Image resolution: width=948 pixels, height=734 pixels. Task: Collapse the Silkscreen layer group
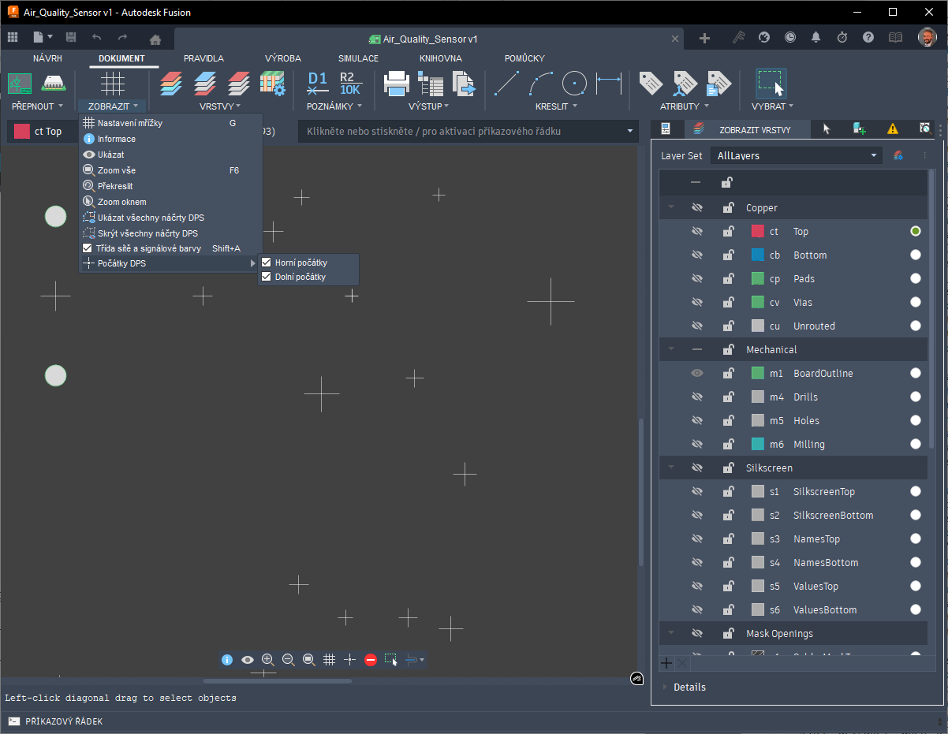tap(671, 468)
